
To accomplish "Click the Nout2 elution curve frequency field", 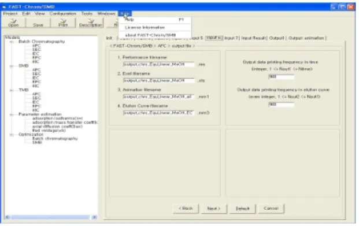I will 281,105.
